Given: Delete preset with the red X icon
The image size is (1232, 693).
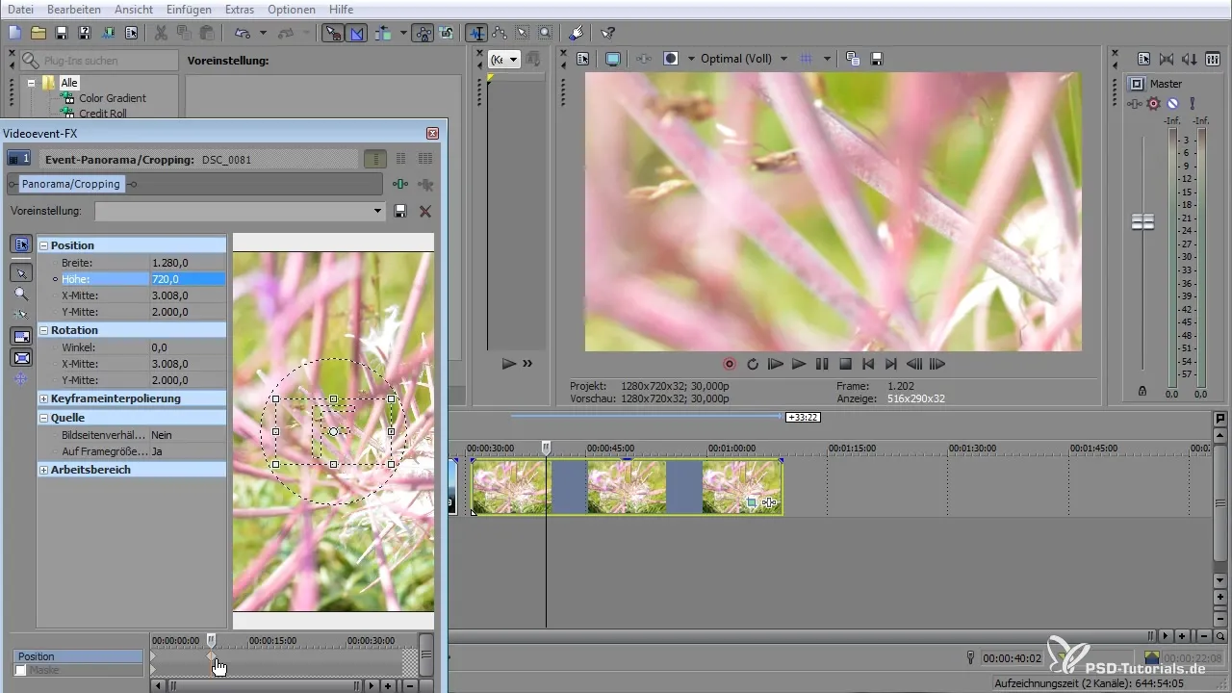Looking at the screenshot, I should [425, 210].
